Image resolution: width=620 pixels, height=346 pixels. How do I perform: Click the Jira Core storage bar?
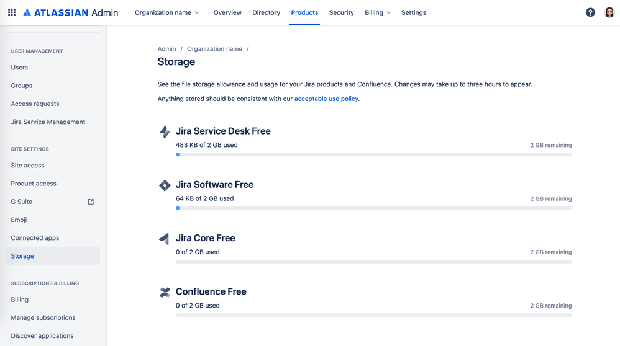coord(373,262)
